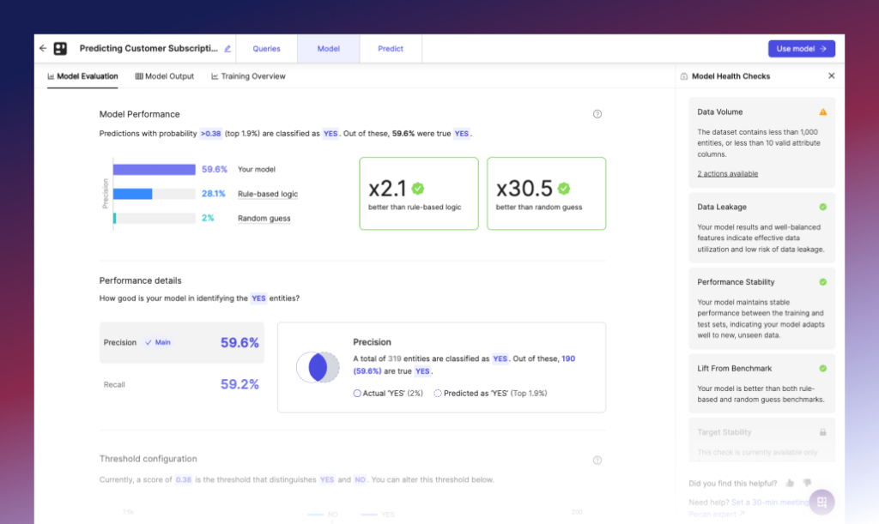The height and width of the screenshot is (524, 879).
Task: Click the Threshold configuration help icon
Action: point(597,459)
